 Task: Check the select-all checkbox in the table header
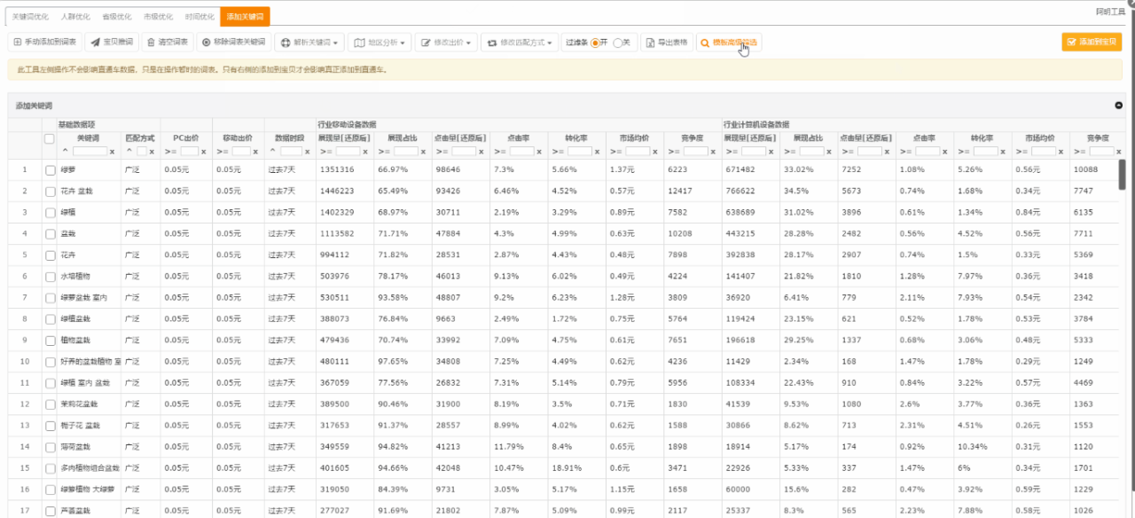click(50, 138)
